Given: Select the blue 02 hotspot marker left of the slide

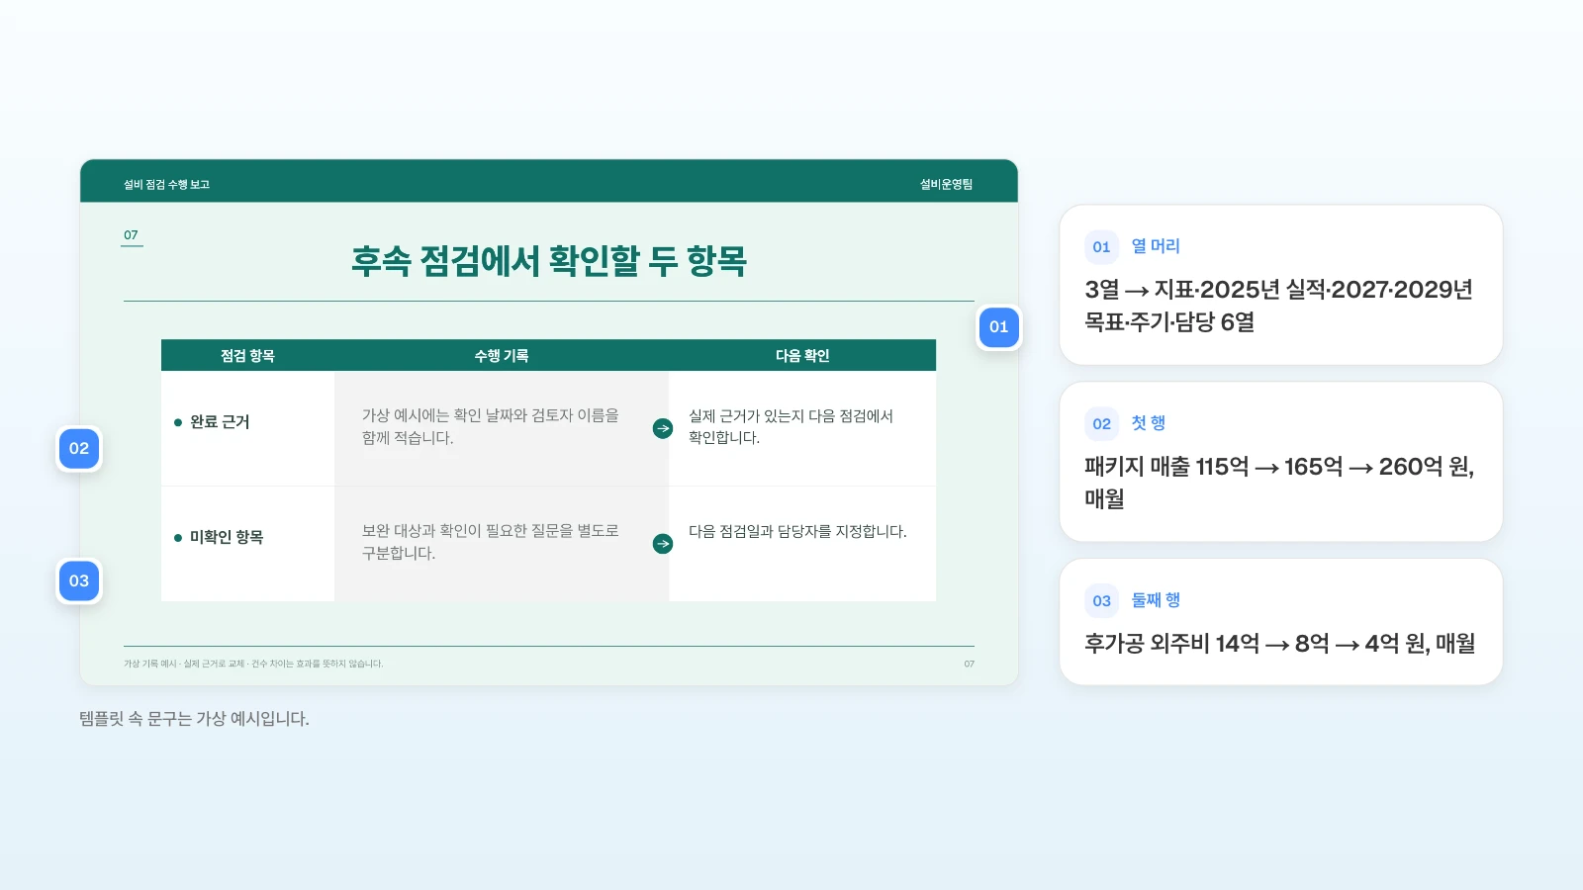Looking at the screenshot, I should point(79,449).
